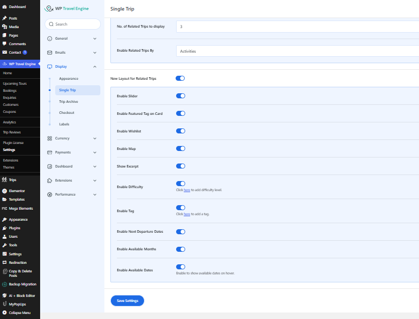Click the settings Search field
The image size is (419, 319).
click(73, 24)
